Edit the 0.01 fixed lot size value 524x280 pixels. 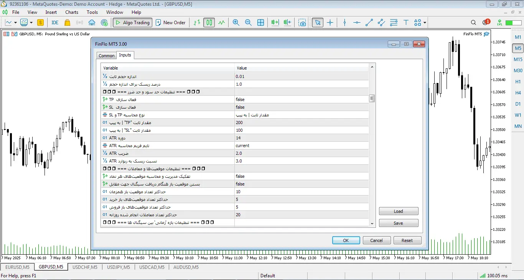tap(302, 76)
